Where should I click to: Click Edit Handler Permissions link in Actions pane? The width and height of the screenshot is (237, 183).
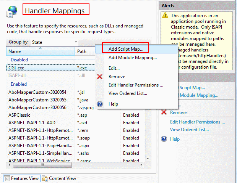tap(197, 122)
